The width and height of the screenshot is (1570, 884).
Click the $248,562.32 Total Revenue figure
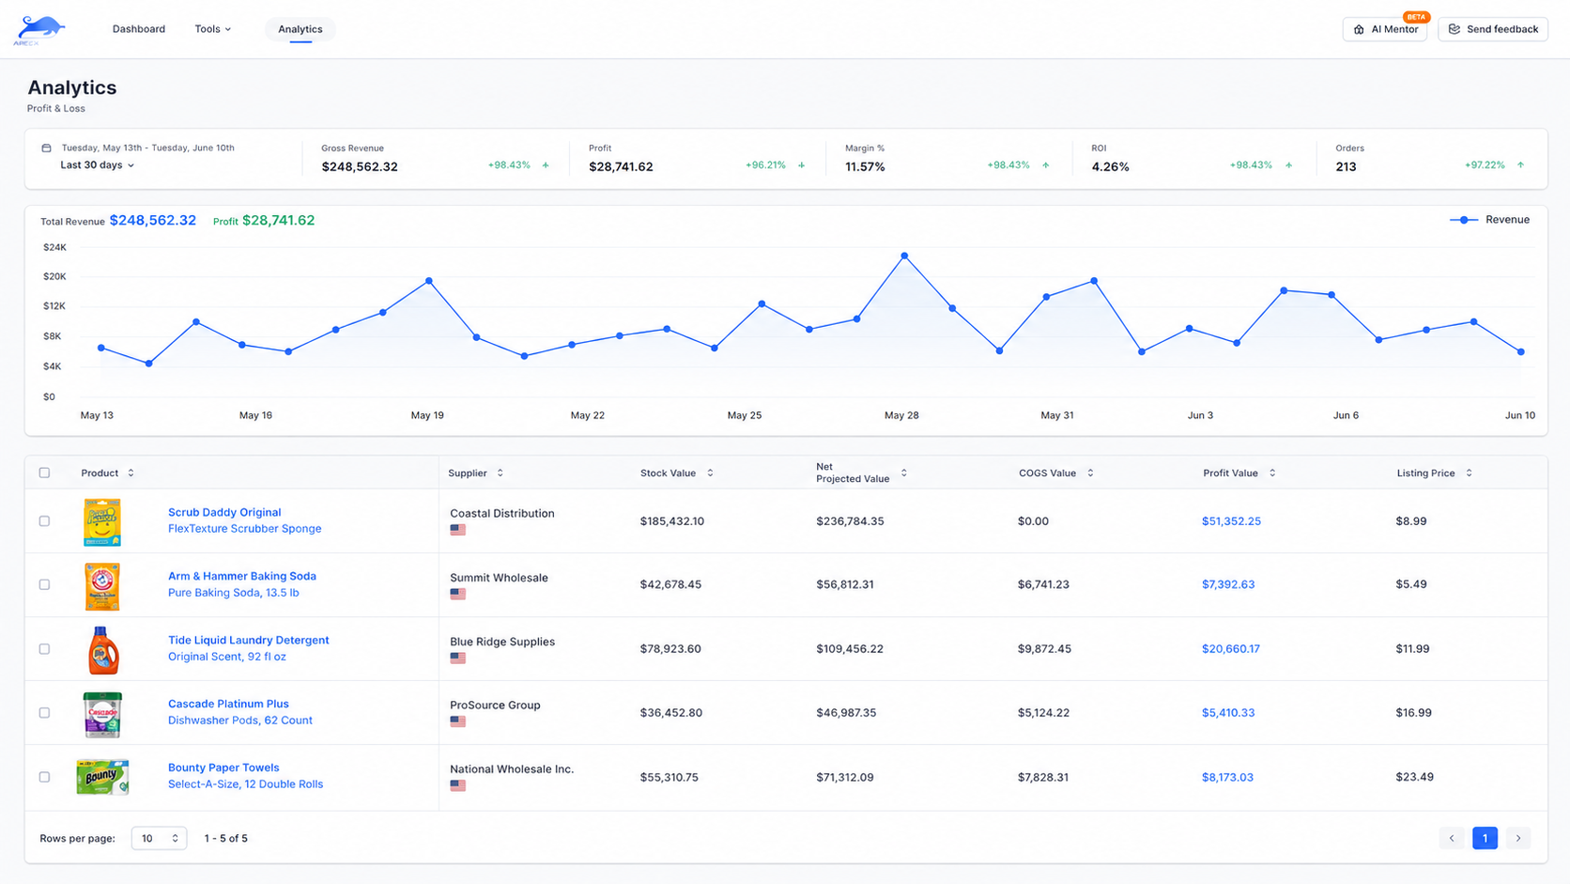[153, 220]
